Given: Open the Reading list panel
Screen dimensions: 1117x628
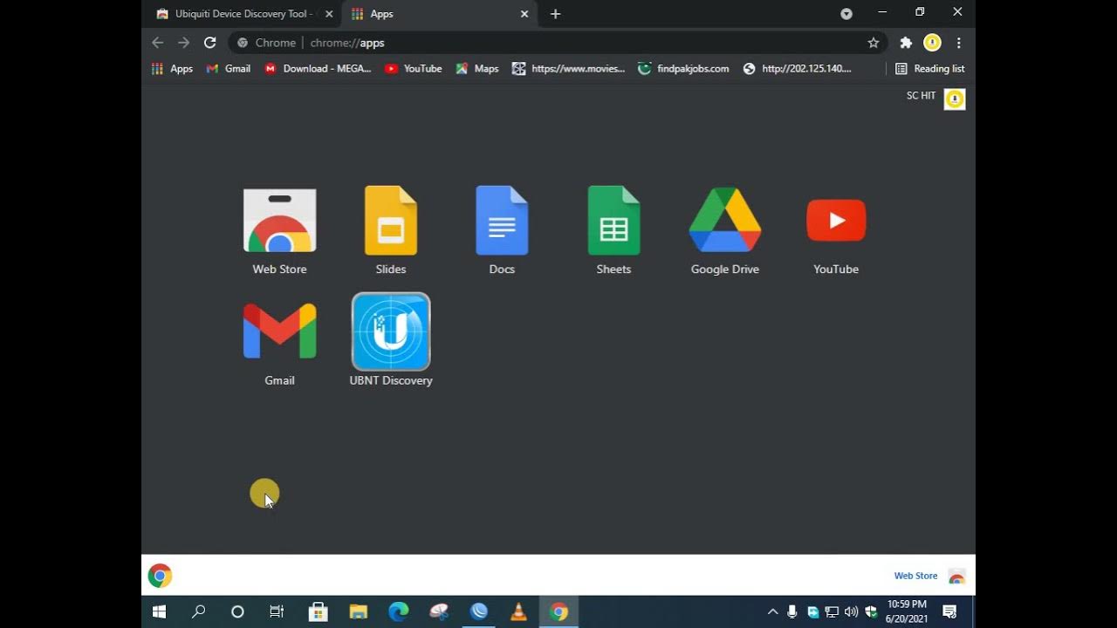Looking at the screenshot, I should click(x=929, y=69).
